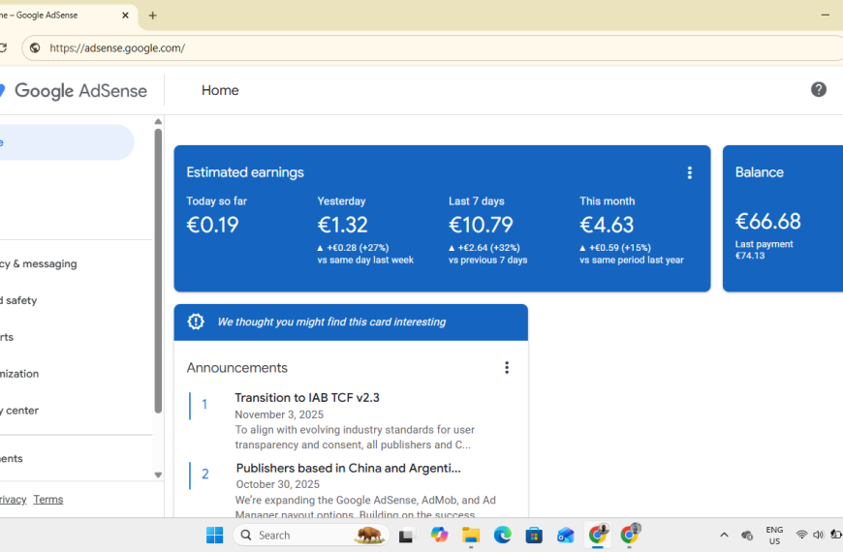The width and height of the screenshot is (843, 552).
Task: Open Privacy & messaging sidebar item
Action: click(x=38, y=264)
